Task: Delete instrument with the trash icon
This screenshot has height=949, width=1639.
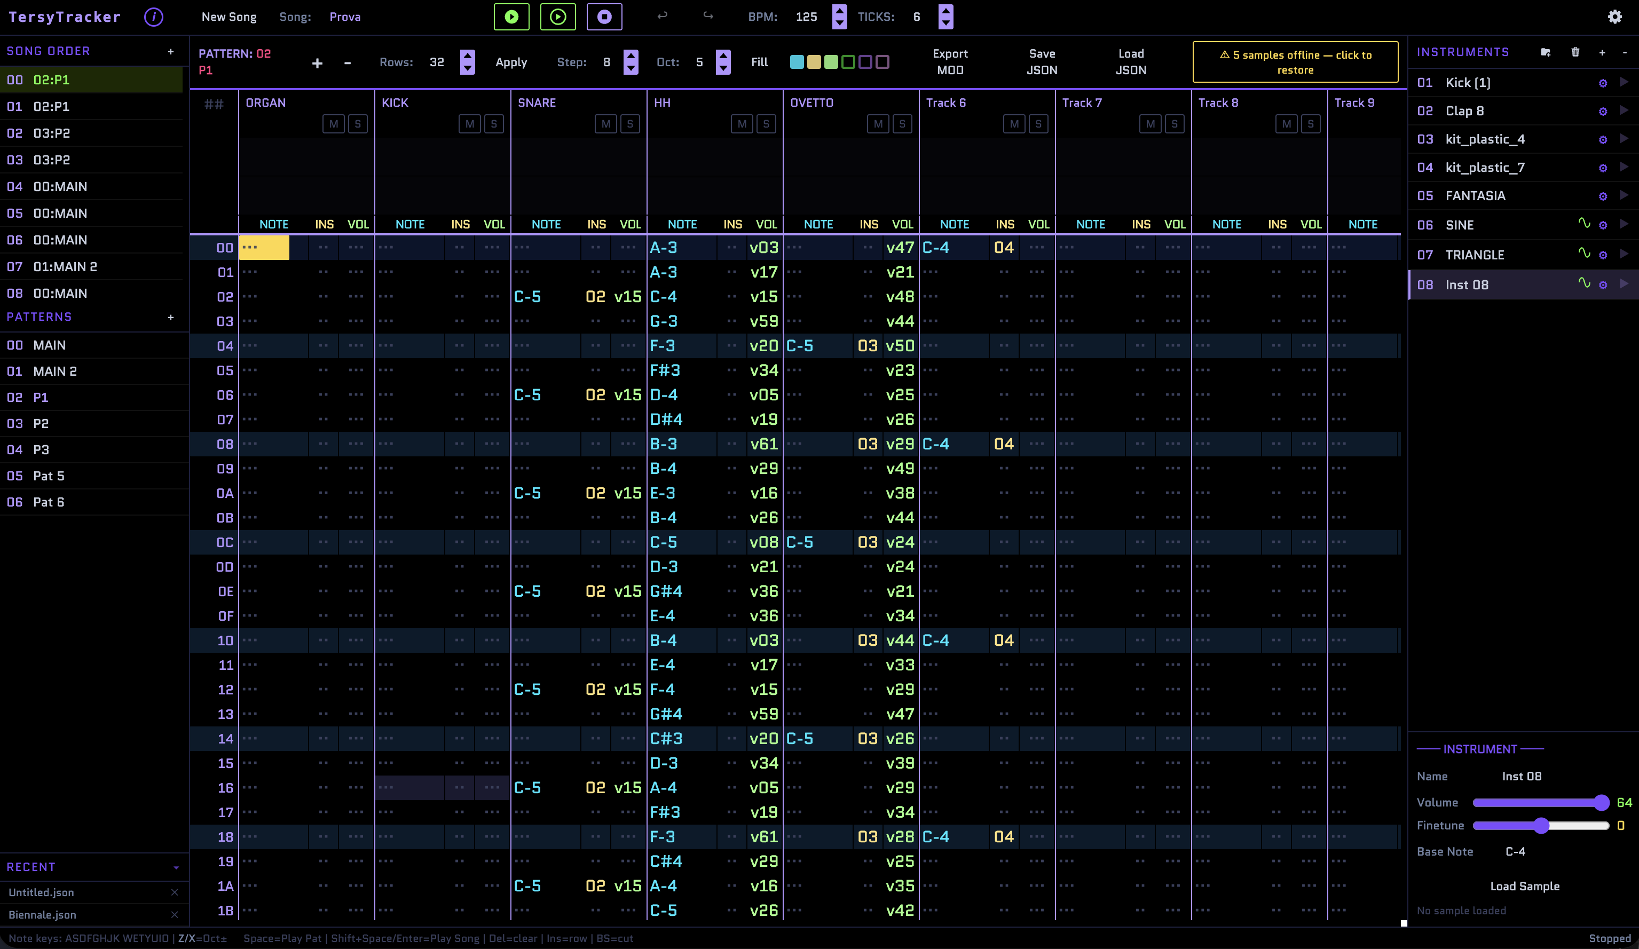Action: [1575, 52]
